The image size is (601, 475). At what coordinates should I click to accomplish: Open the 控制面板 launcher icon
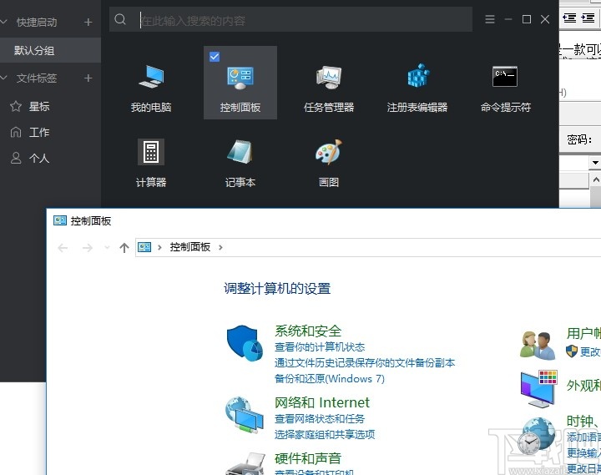[x=240, y=78]
